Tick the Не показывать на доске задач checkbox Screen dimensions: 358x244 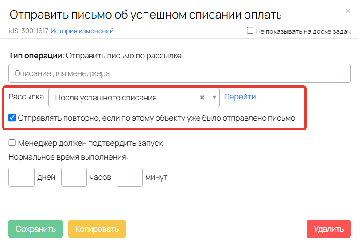point(250,30)
